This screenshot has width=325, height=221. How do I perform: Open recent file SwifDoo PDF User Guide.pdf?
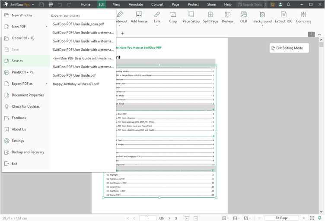tap(83, 75)
